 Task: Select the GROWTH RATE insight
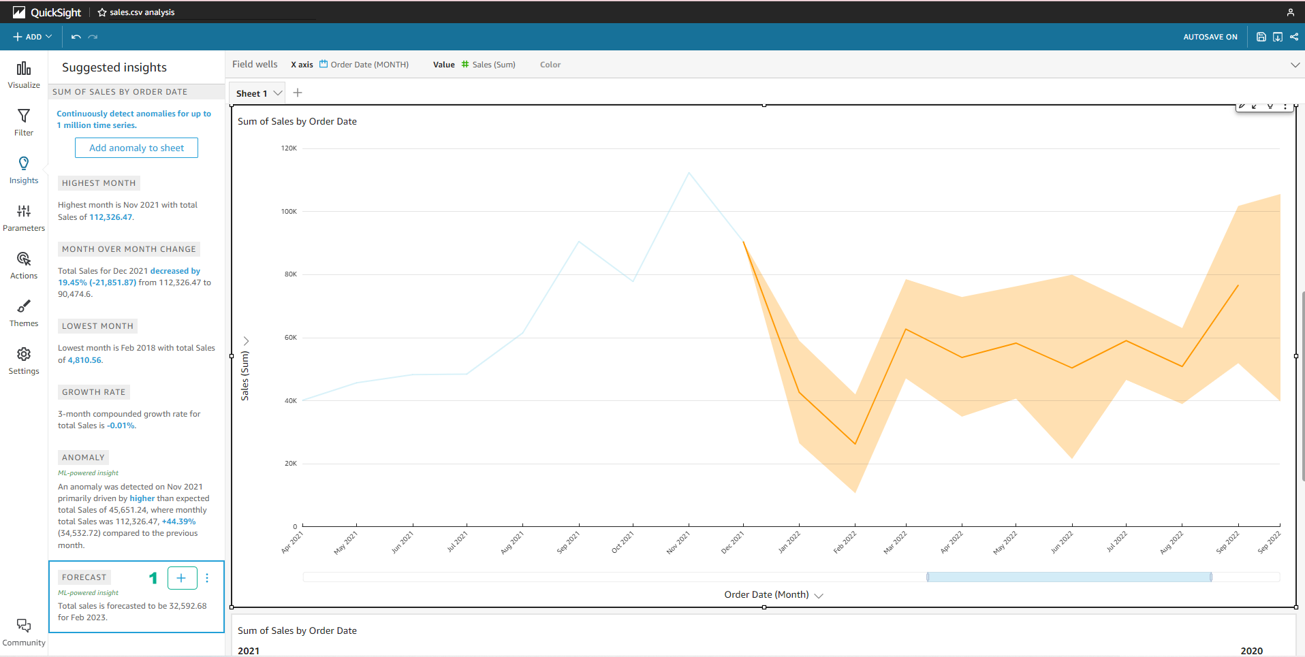94,392
